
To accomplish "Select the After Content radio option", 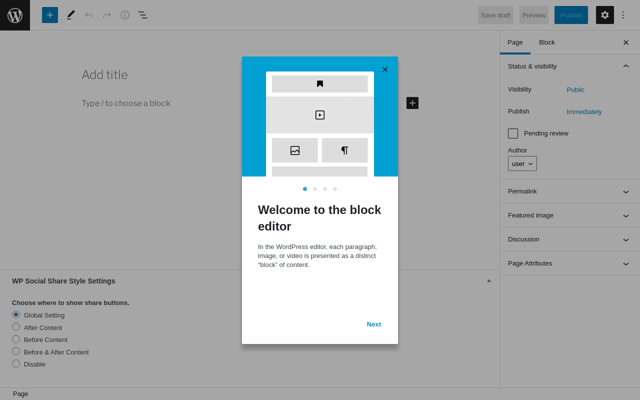I will pyautogui.click(x=16, y=326).
